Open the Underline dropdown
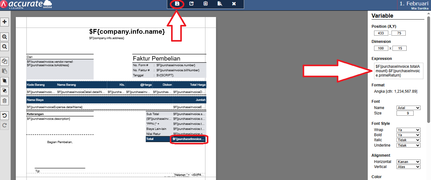This screenshot has width=431, height=180. click(x=408, y=145)
